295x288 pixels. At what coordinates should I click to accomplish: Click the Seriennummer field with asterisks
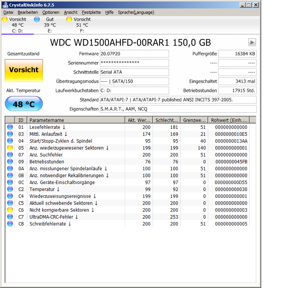pyautogui.click(x=134, y=63)
